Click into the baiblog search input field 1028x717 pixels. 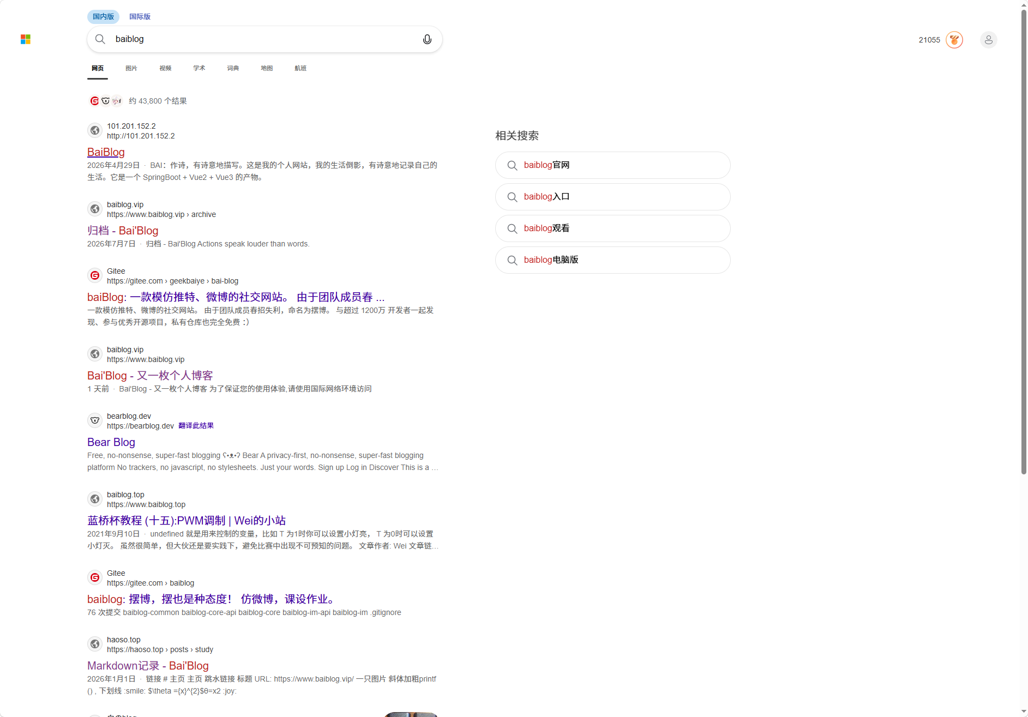click(264, 39)
